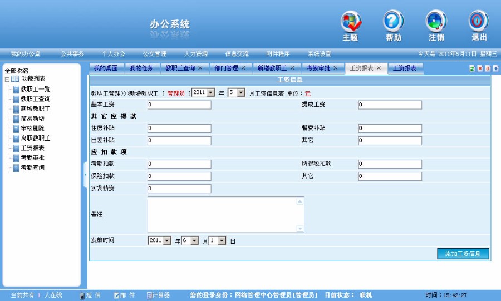501x301 pixels.
Task: Close the active 工资报表 tab
Action: pos(379,68)
